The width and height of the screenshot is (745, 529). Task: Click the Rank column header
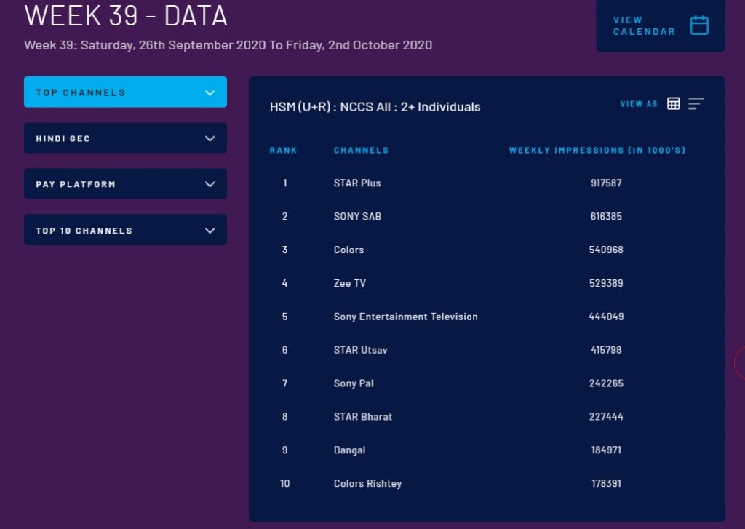tap(283, 151)
